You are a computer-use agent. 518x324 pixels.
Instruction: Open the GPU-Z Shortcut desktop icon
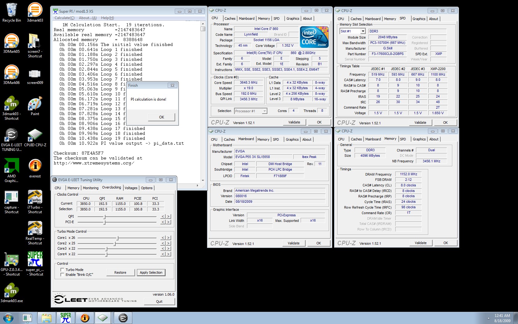[11, 264]
